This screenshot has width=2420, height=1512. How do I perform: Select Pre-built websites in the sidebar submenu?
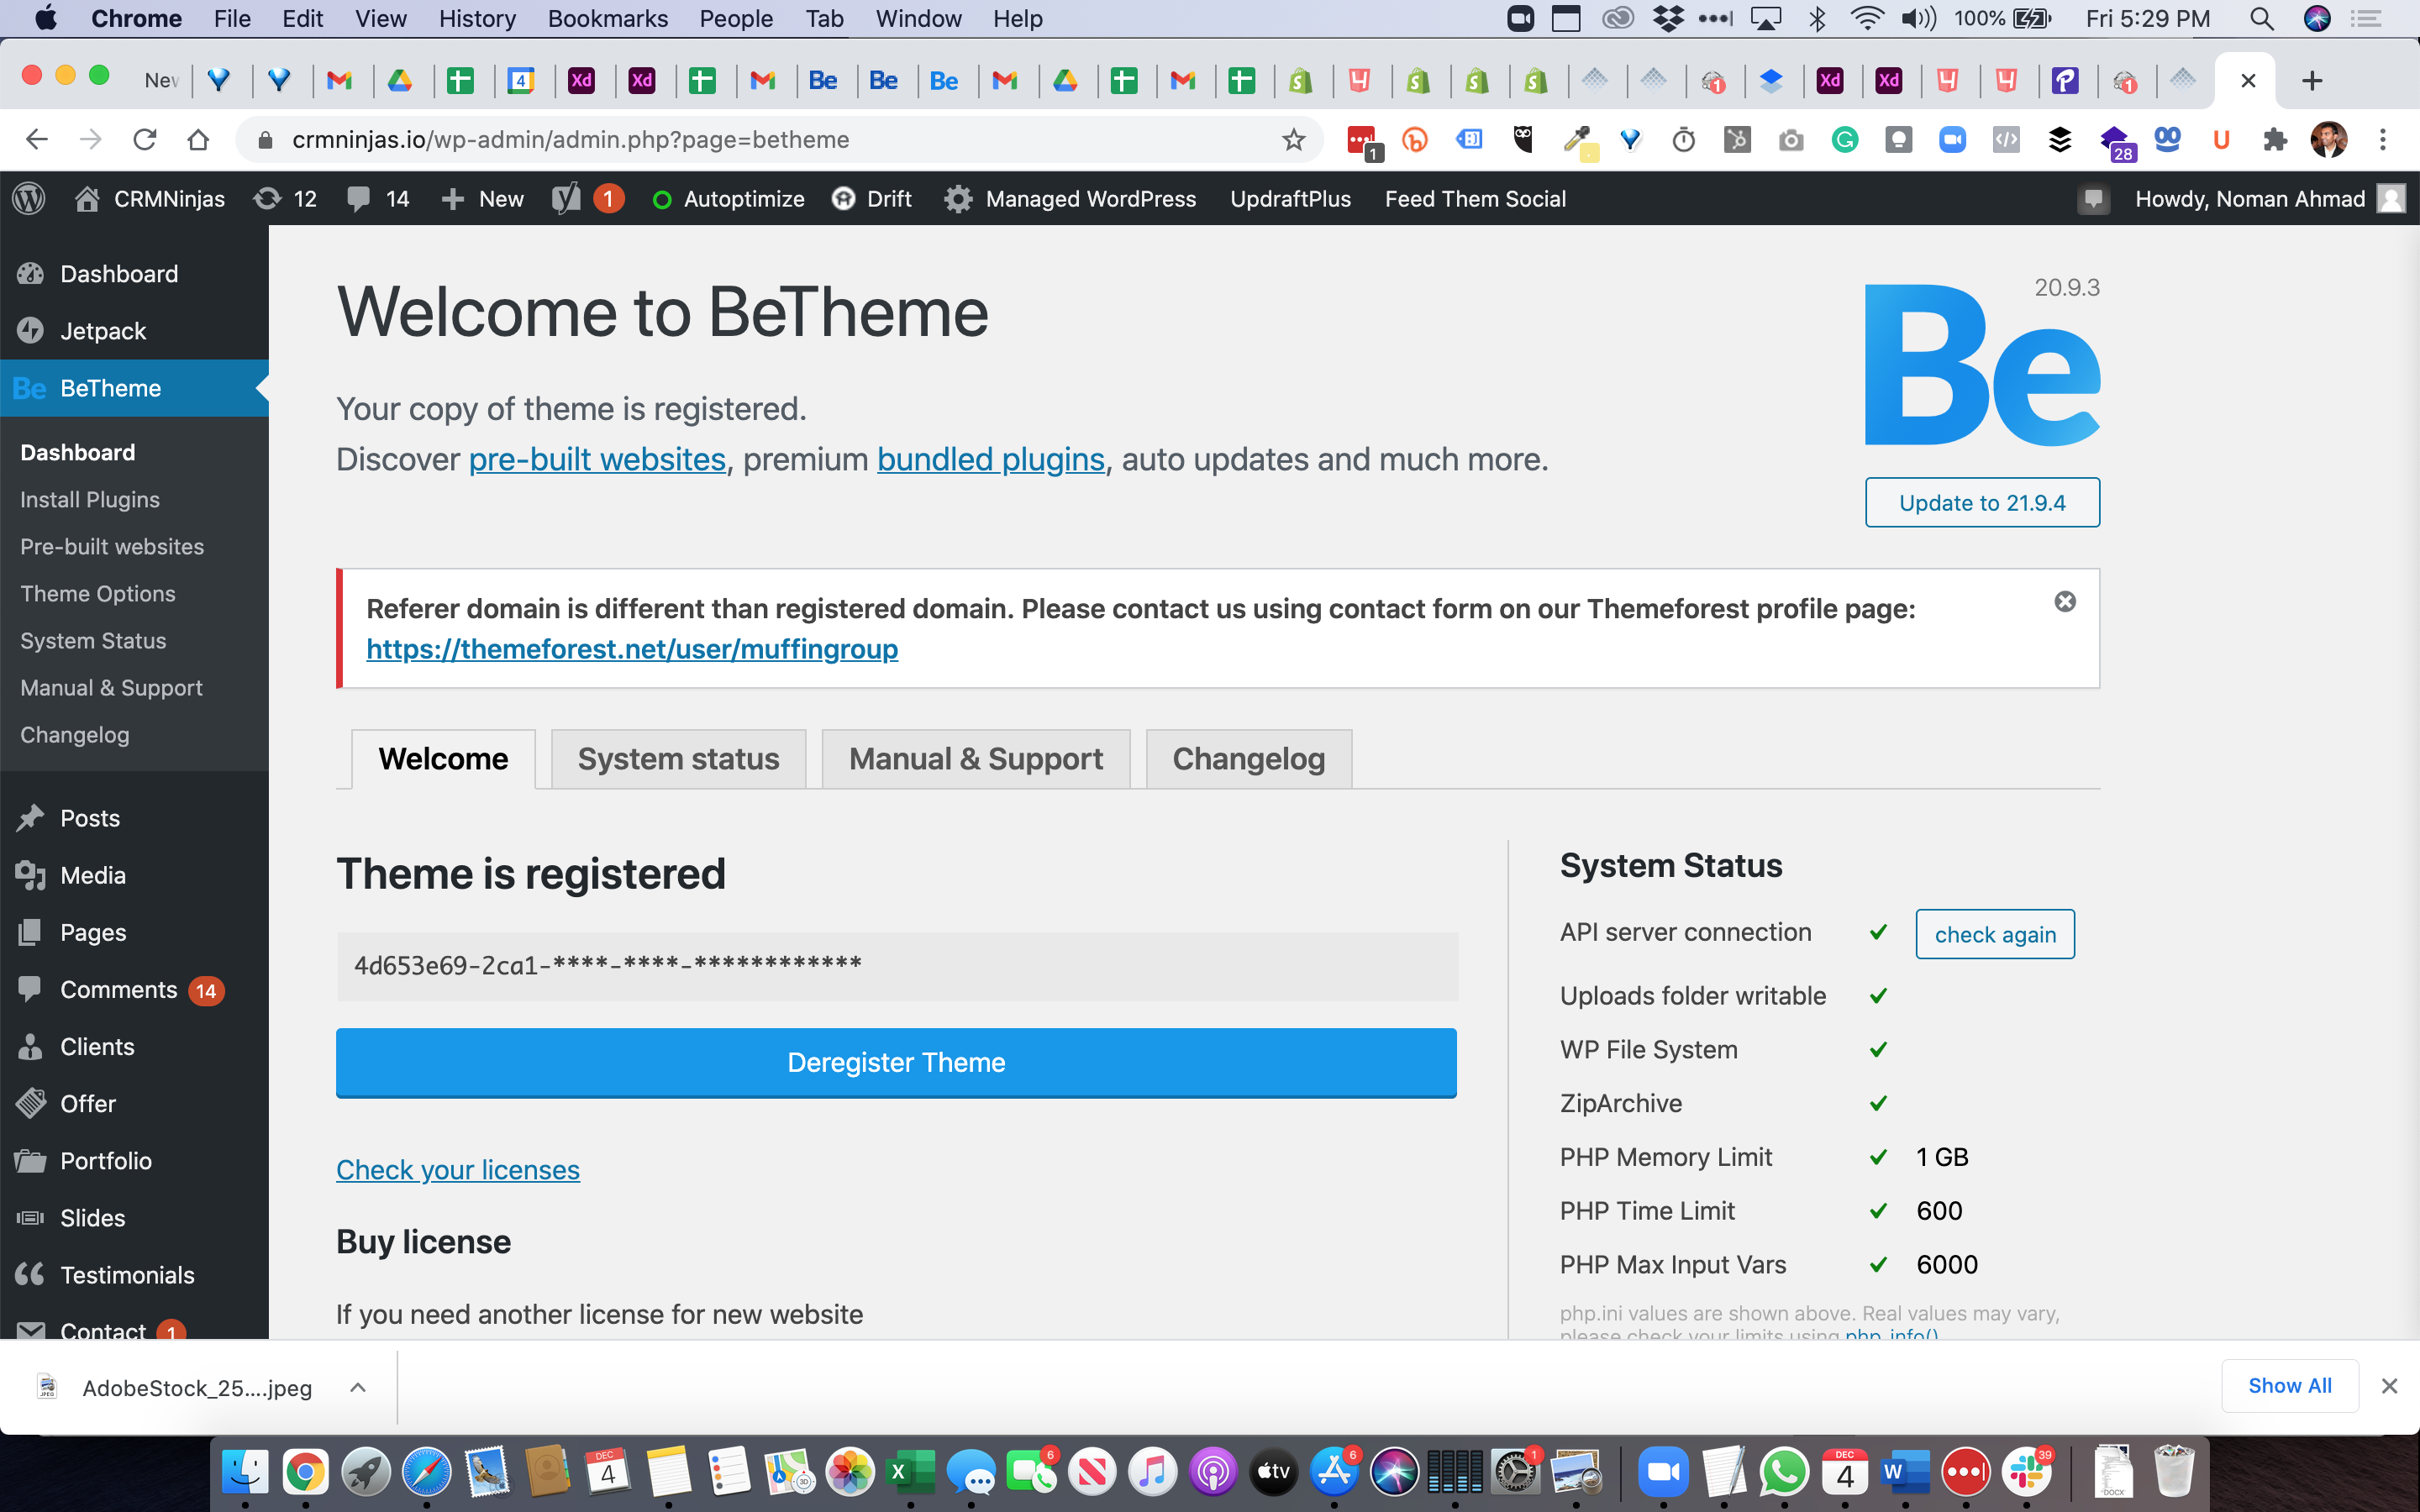(x=112, y=546)
